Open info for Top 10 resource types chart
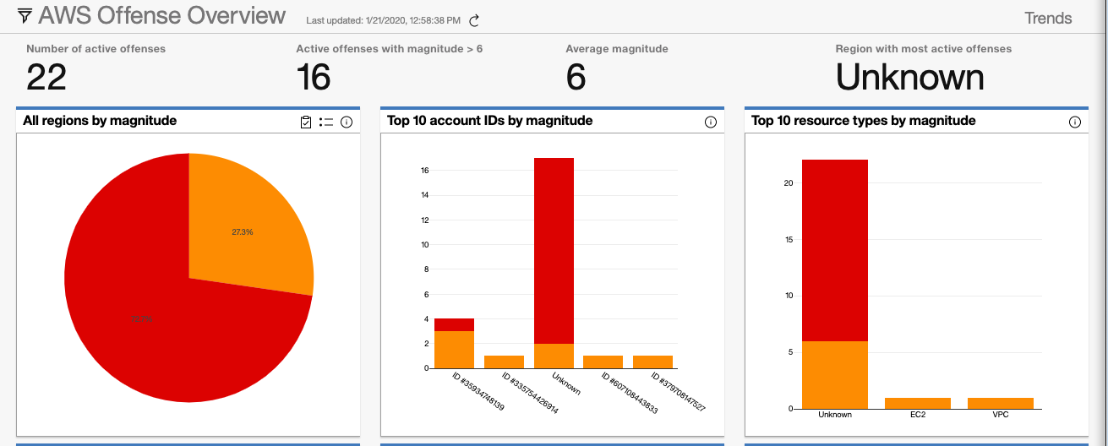Screen dimensions: 1108x446 (x=1074, y=122)
